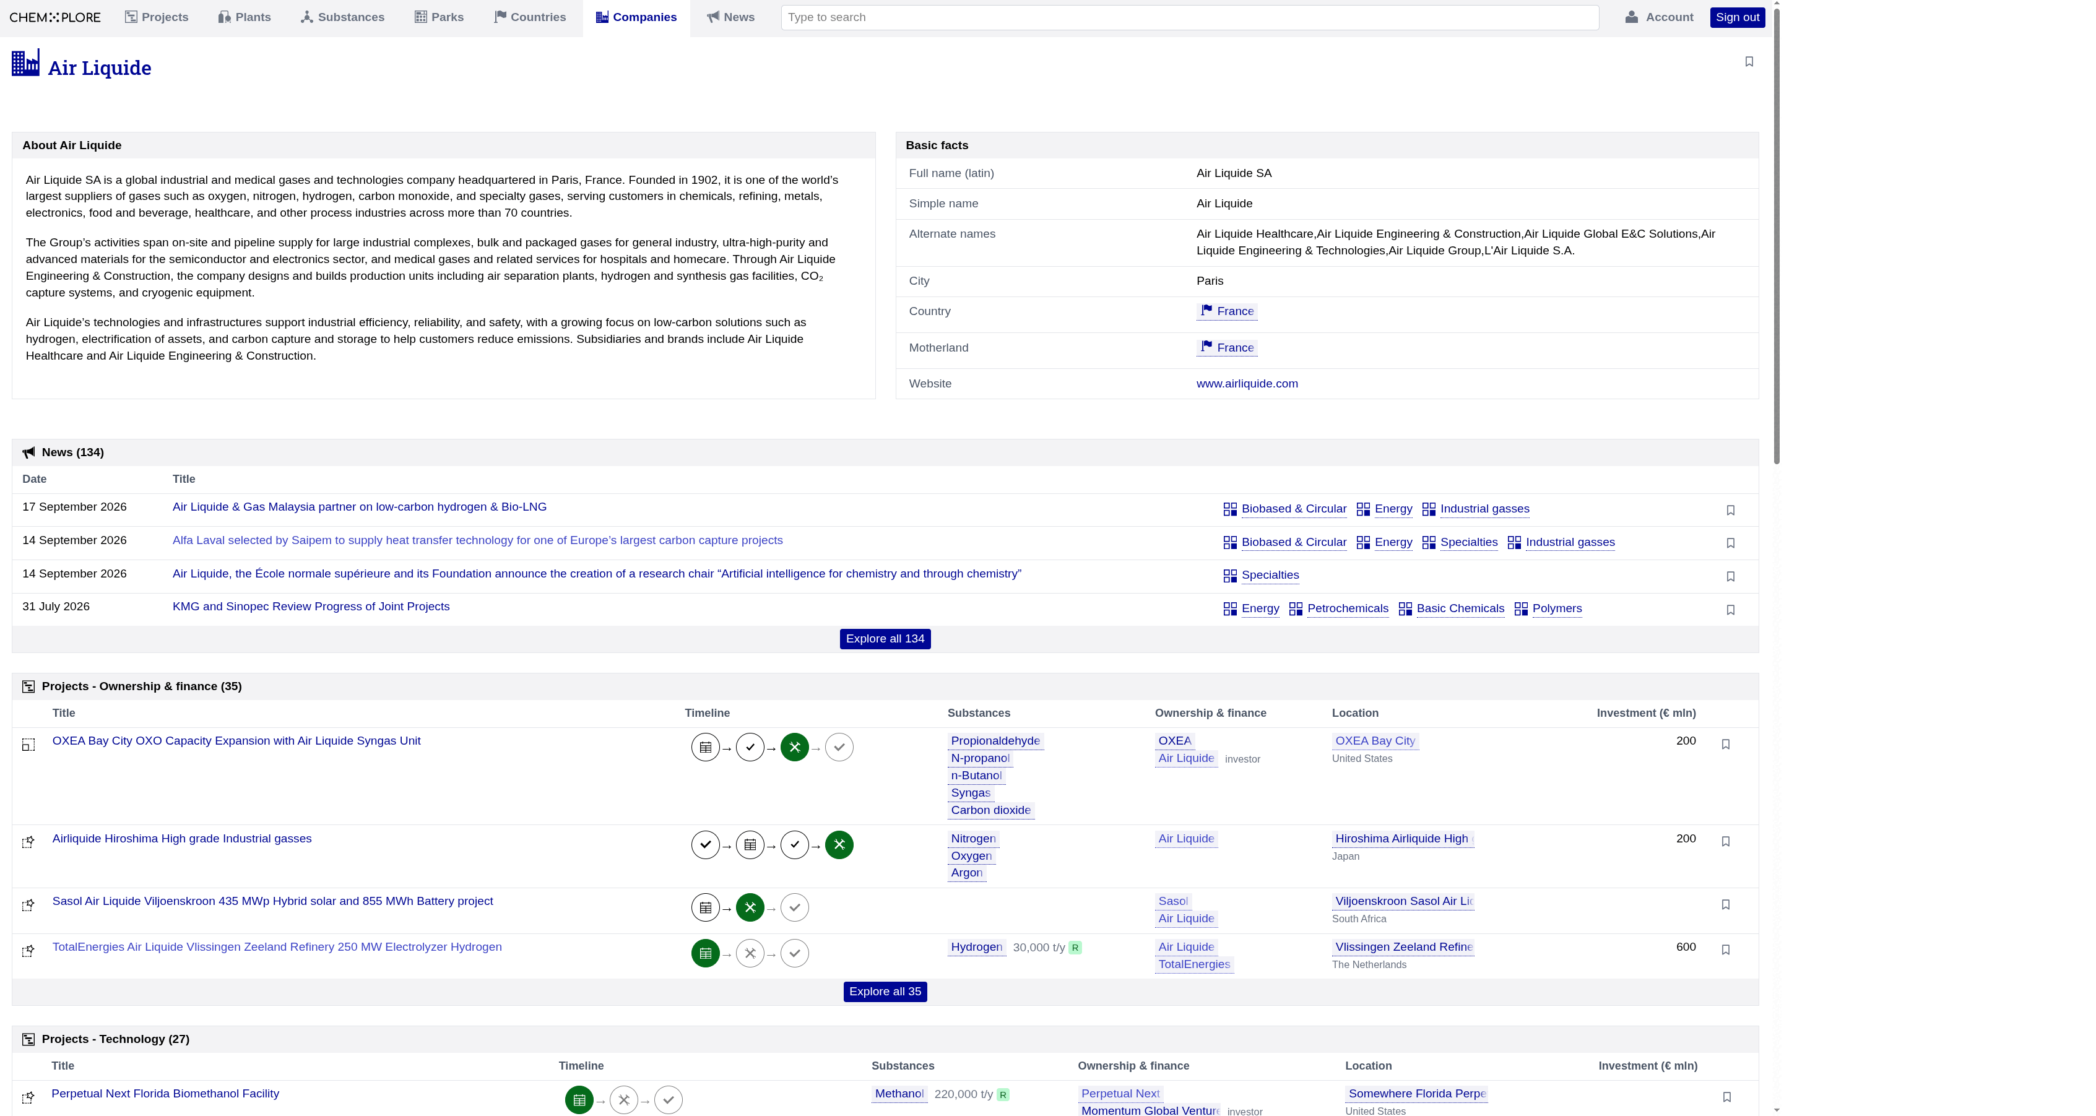Click the green planning stage icon for Perpetual Next
Screen dimensions: 2096x1116
pyautogui.click(x=579, y=1100)
